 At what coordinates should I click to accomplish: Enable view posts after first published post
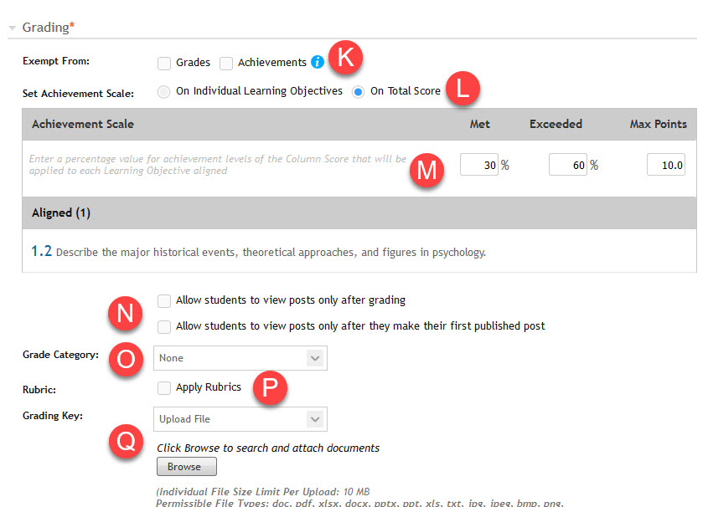pyautogui.click(x=164, y=325)
